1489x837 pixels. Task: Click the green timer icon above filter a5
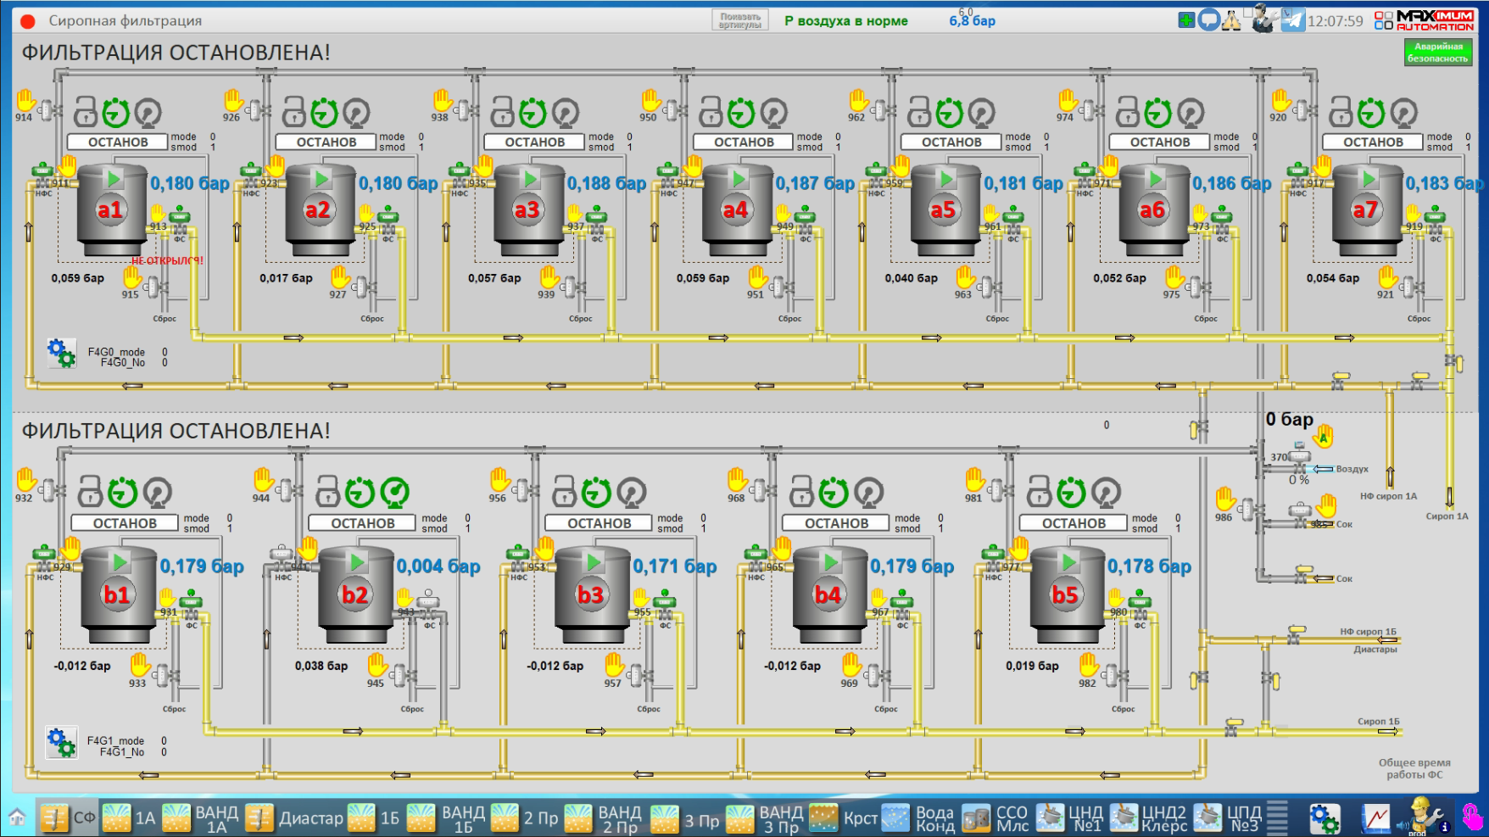[x=949, y=112]
